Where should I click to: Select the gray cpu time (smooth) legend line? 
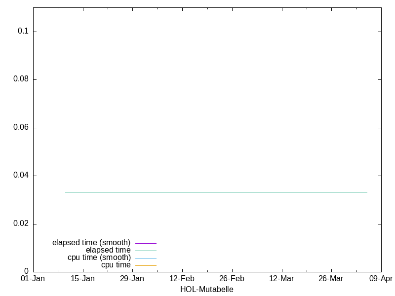pos(146,258)
